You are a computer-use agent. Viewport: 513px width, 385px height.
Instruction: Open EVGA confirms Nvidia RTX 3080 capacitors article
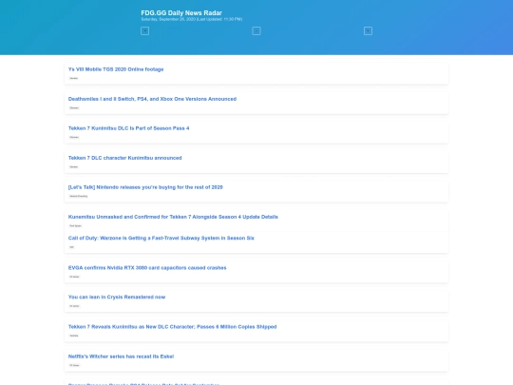click(x=147, y=268)
